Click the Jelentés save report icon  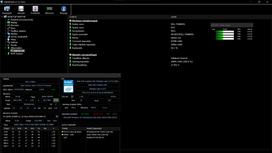coord(21,10)
